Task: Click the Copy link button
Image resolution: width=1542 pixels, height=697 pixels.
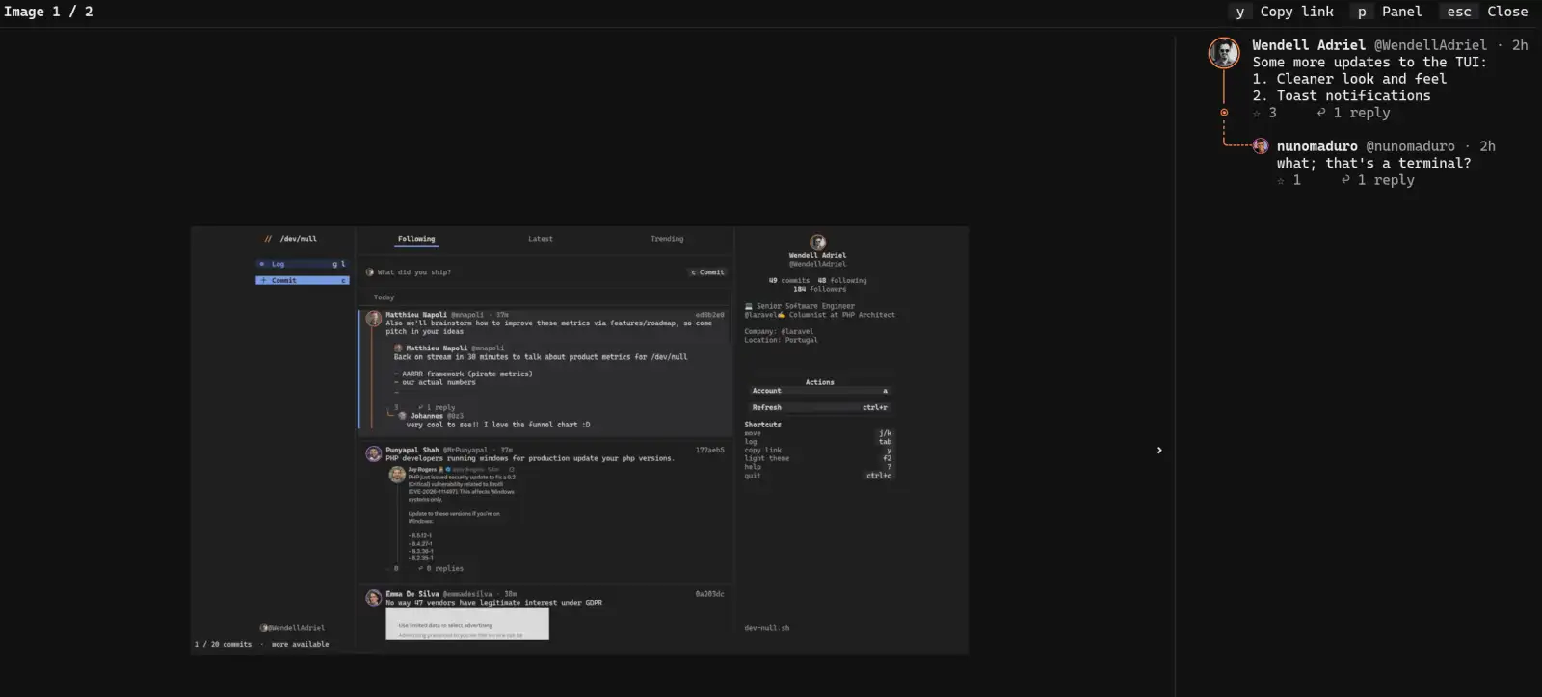Action: click(1282, 12)
